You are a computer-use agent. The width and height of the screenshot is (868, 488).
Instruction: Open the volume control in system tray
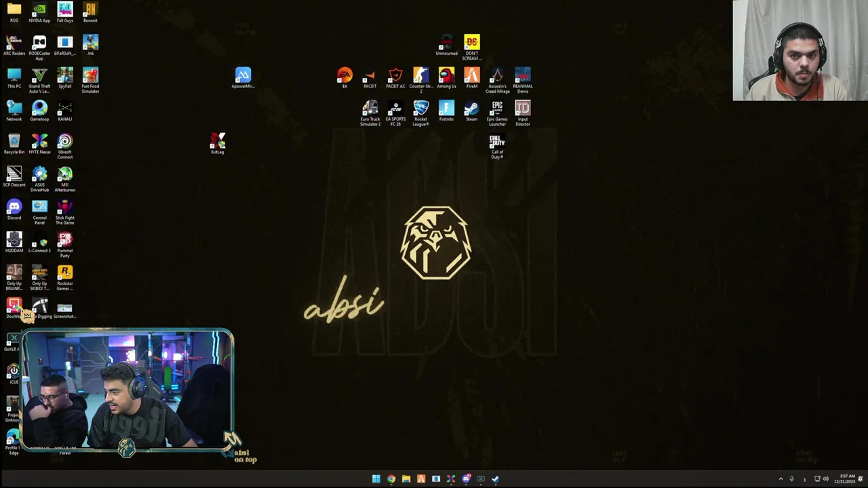[x=825, y=479]
